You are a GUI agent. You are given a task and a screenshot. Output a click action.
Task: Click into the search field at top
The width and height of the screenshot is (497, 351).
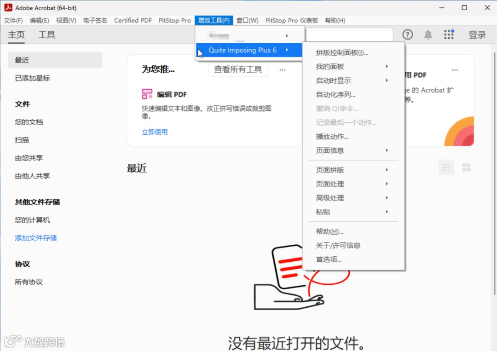(349, 34)
